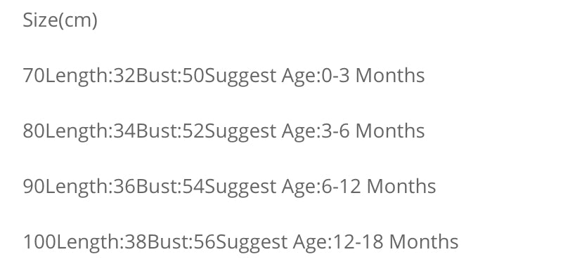Click the word Months in 6-12 row
The height and width of the screenshot is (278, 582).
point(401,186)
